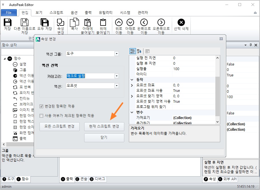Expand 오프셋 좌표 property row

[132, 85]
